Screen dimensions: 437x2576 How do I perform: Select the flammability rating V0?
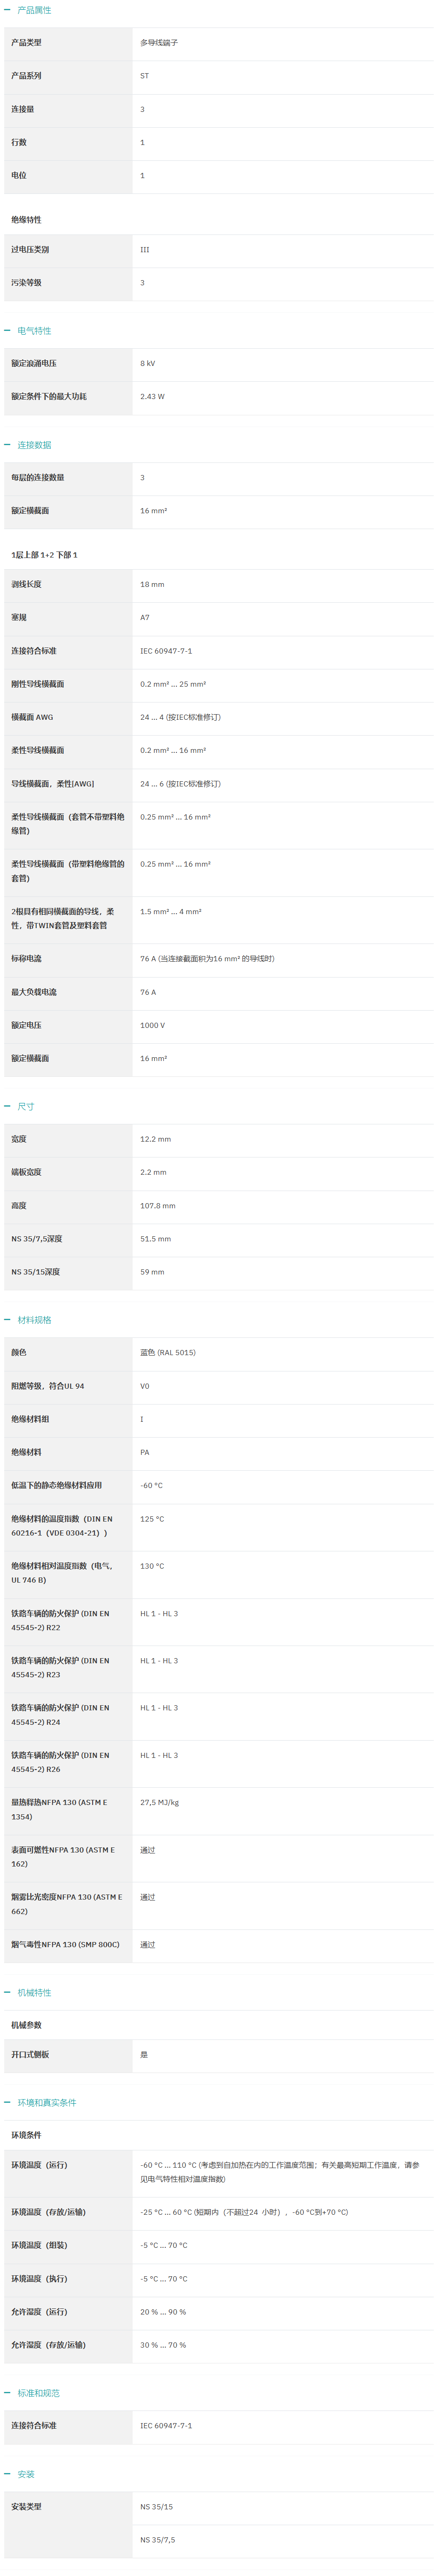point(145,1386)
